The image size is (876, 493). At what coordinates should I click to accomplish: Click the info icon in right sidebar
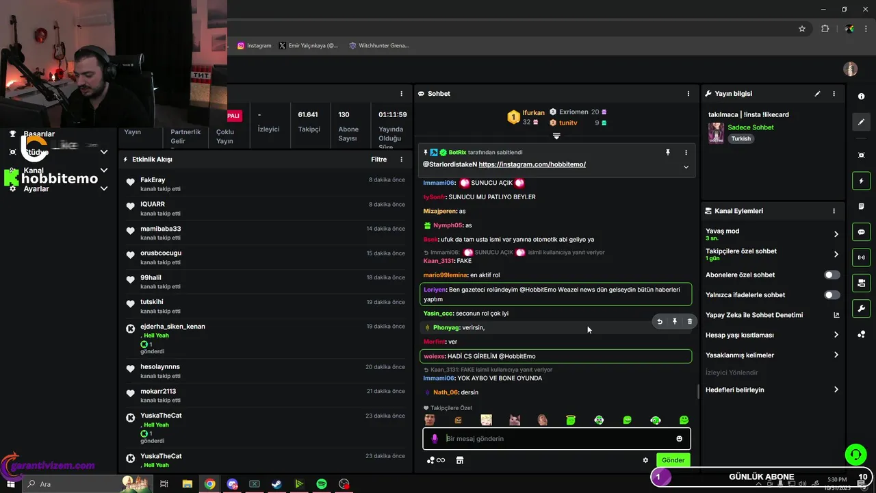(861, 97)
